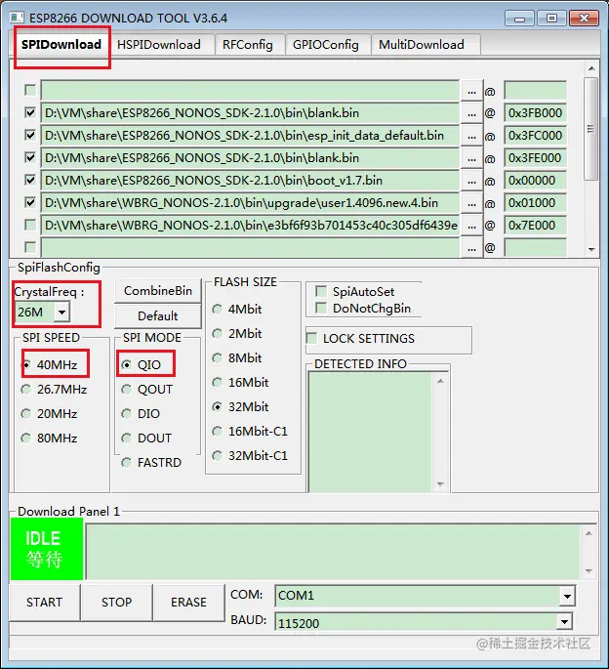This screenshot has height=669, width=609.
Task: Click the ERASE button
Action: (188, 602)
